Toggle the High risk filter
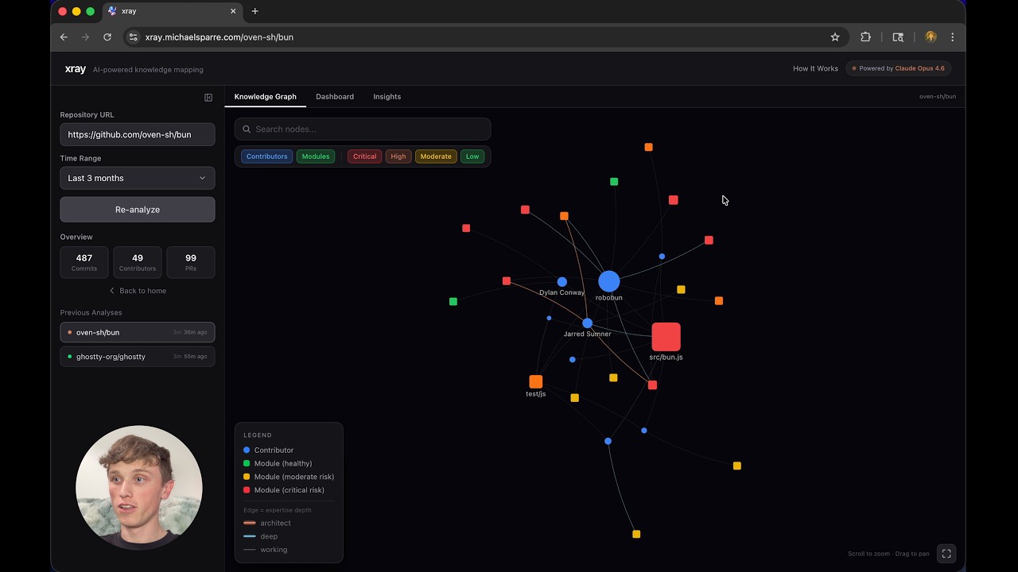Viewport: 1018px width, 572px height. 398,157
